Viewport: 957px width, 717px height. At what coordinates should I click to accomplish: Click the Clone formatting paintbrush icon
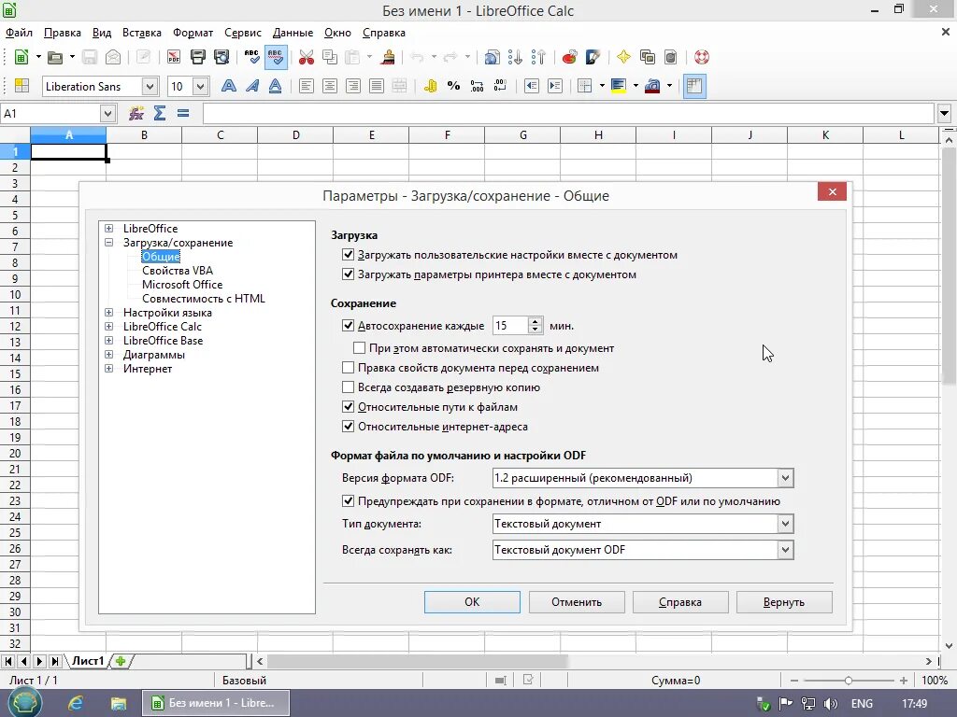387,57
